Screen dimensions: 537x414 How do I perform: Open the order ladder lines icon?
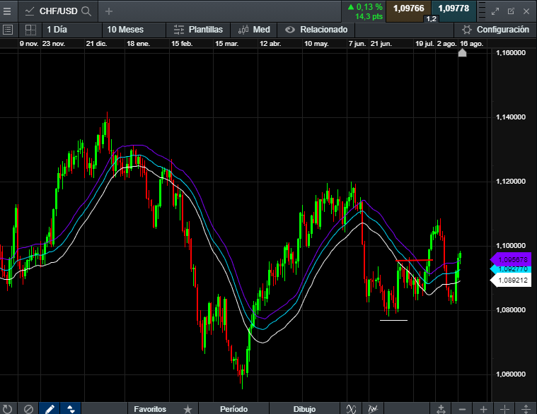tap(482, 11)
